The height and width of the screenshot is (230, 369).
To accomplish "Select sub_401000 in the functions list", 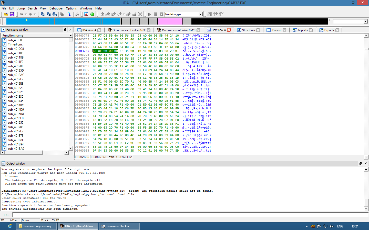I will point(16,40).
